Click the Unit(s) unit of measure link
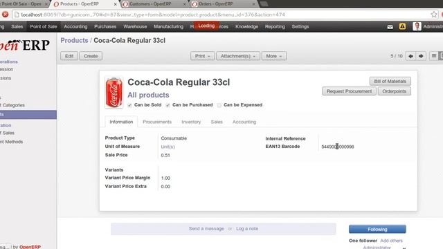Image resolution: width=443 pixels, height=249 pixels. pyautogui.click(x=168, y=147)
